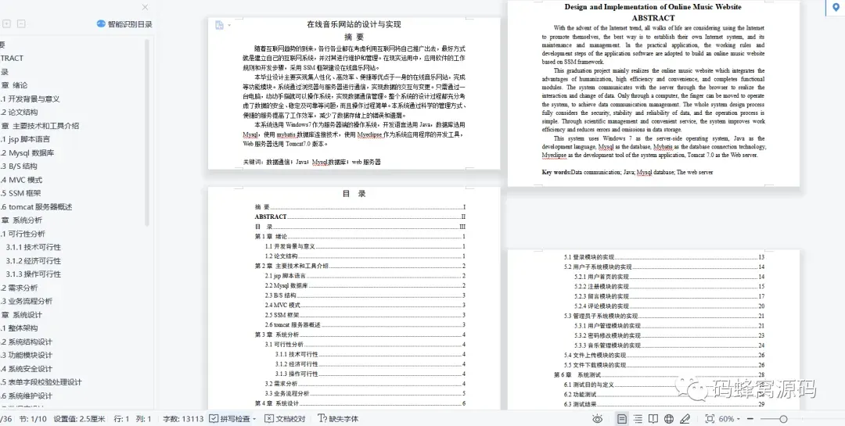This screenshot has height=426, width=845.
Task: Switch to outline view icon
Action: [x=638, y=419]
